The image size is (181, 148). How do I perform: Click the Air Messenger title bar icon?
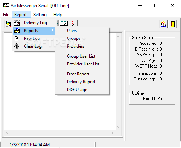point(6,5)
